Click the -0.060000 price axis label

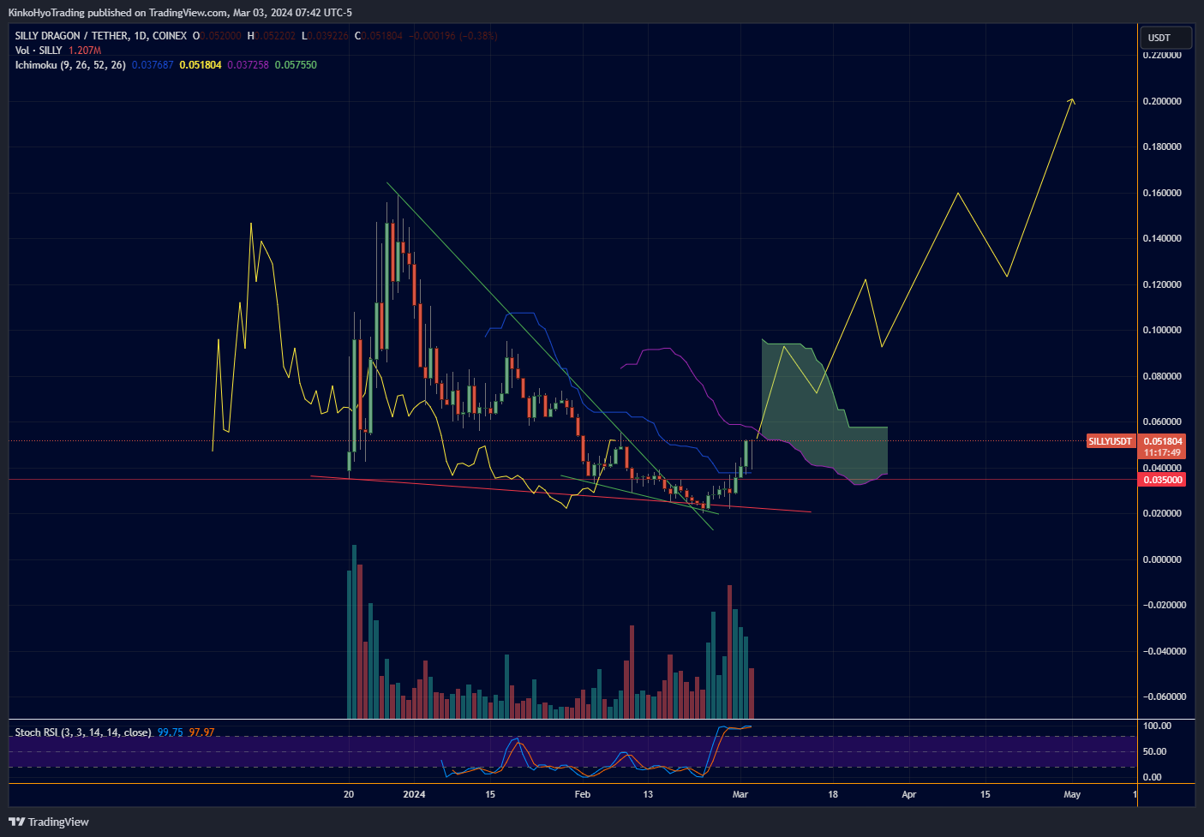[x=1165, y=697]
